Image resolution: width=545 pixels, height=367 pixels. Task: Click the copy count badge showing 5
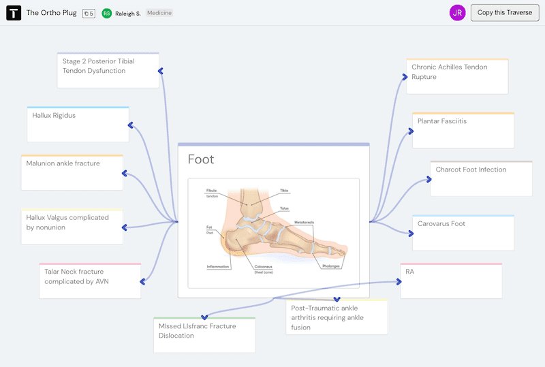pos(89,13)
